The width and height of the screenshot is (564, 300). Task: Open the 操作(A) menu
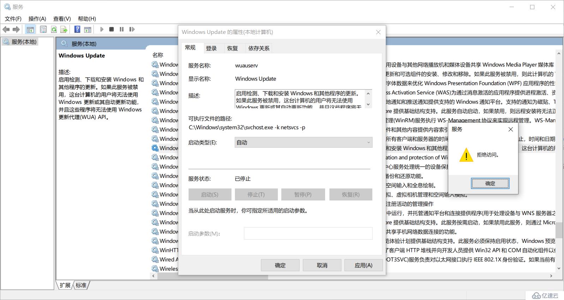37,19
